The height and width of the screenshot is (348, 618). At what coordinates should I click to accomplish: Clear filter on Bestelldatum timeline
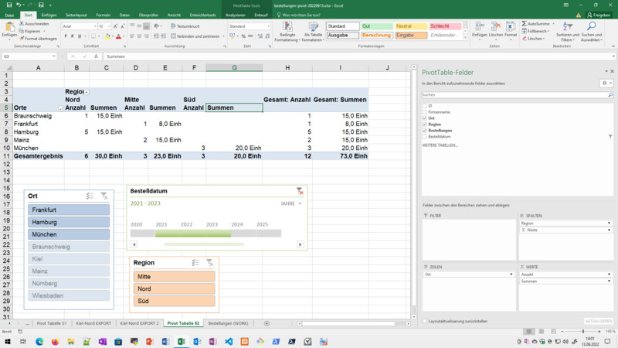coord(300,191)
